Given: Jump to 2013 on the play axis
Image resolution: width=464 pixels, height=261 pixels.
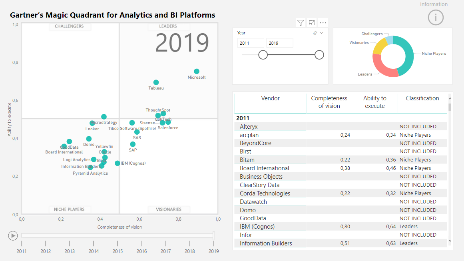Looking at the screenshot, I should tap(70, 251).
